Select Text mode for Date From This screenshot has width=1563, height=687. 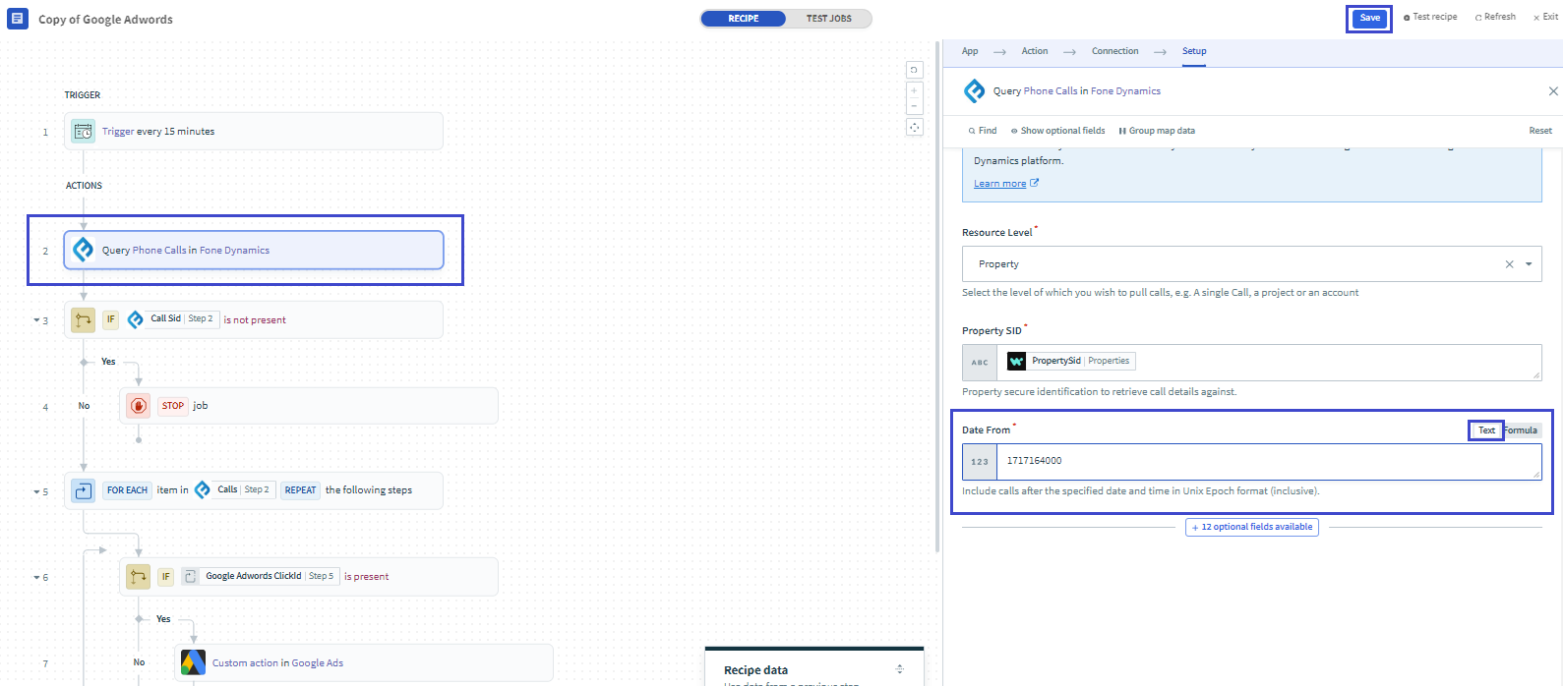tap(1486, 430)
